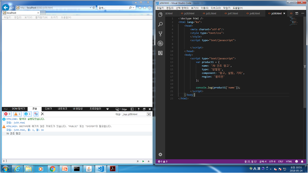Open VS Code 디버그(D) menu

(x=216, y=8)
